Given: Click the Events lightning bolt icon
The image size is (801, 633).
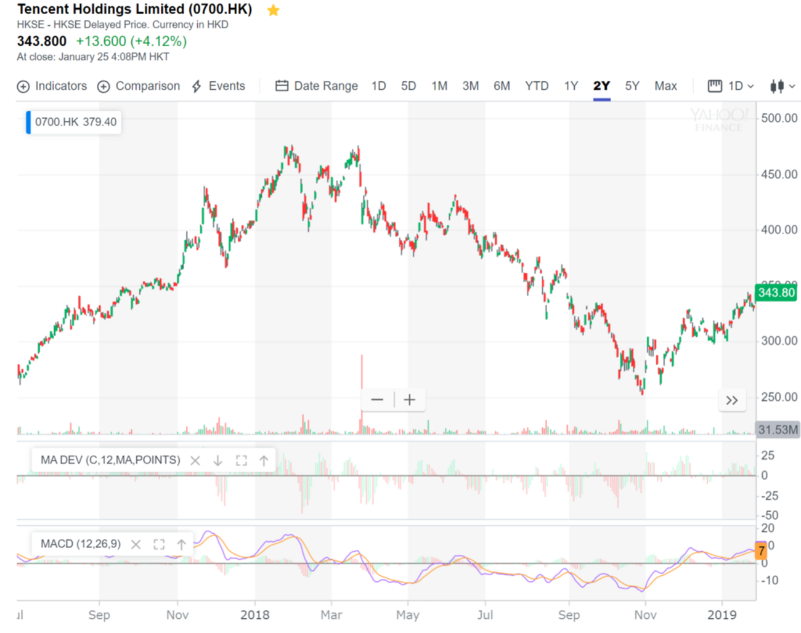Looking at the screenshot, I should pos(197,86).
